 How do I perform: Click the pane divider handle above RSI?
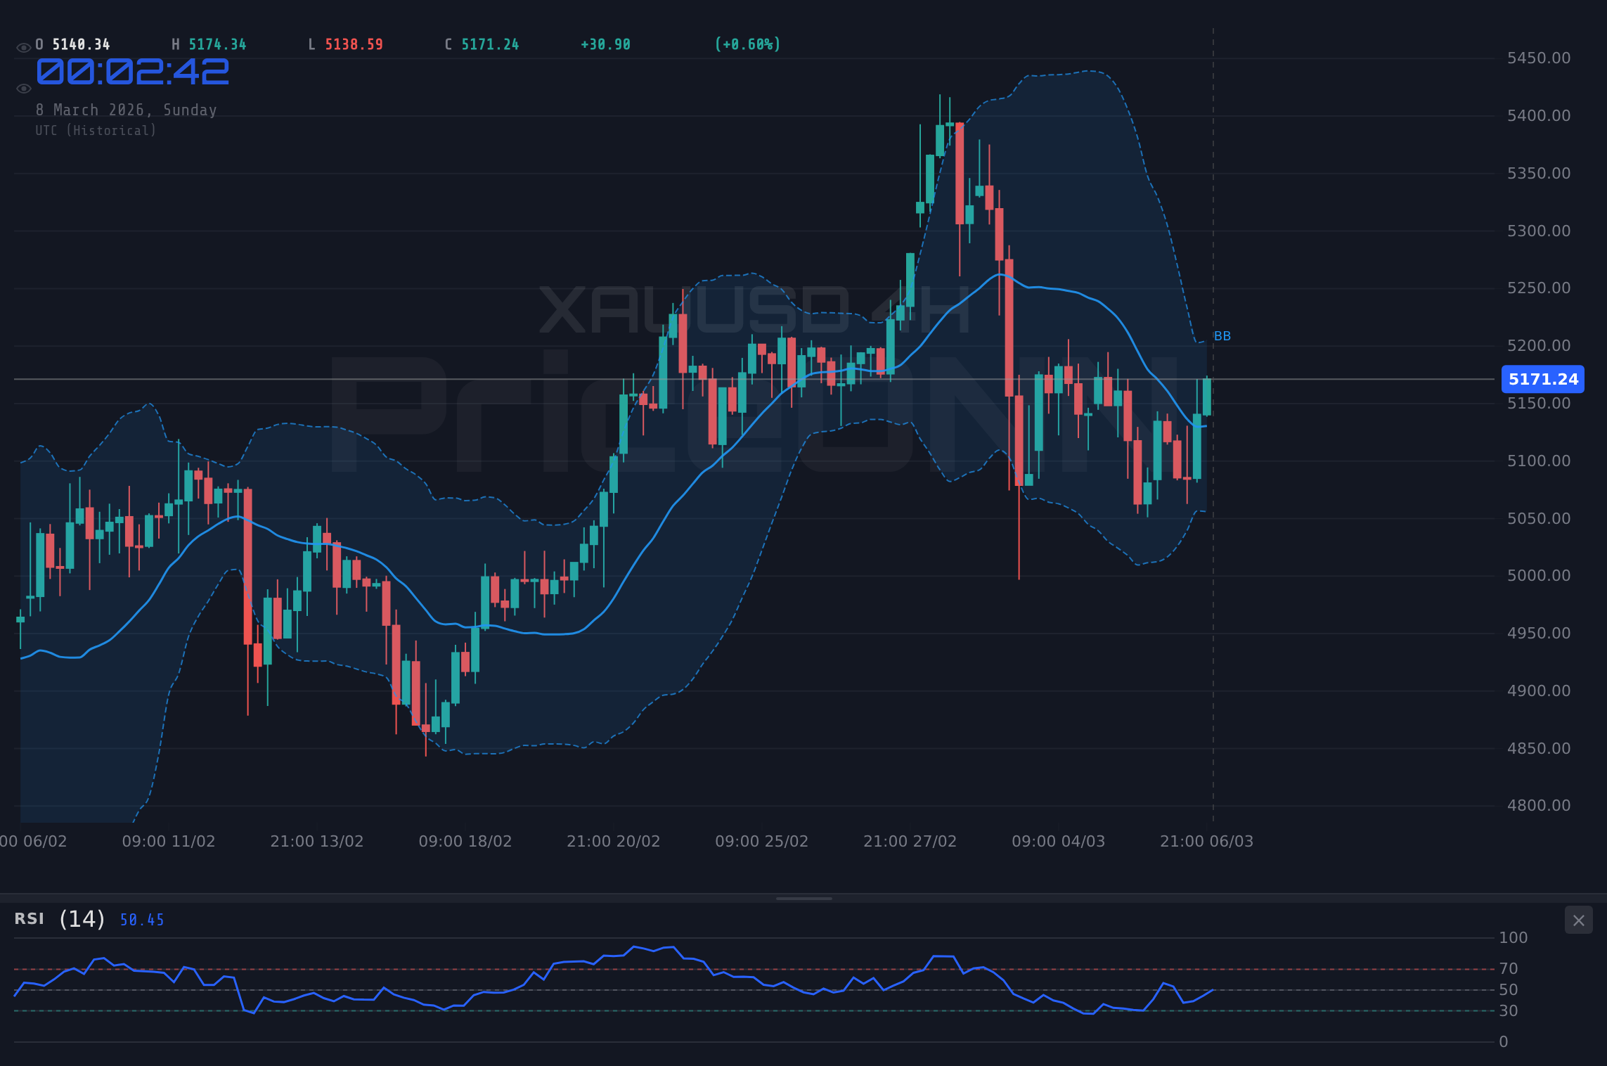(x=803, y=898)
